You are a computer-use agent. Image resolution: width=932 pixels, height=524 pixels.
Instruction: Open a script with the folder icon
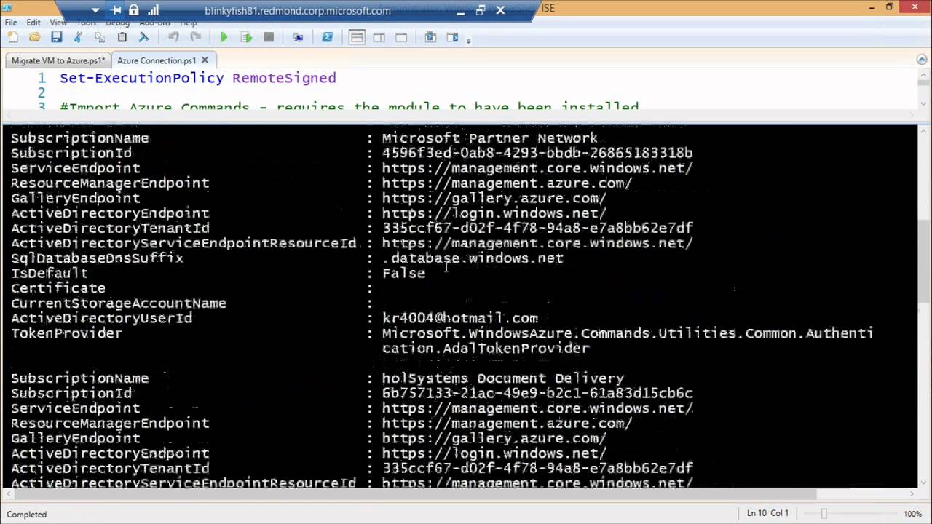pos(34,37)
